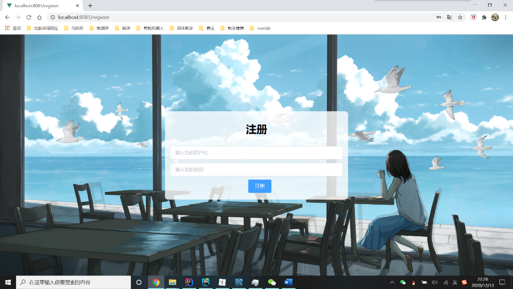Open the network connections icon
Viewport: 513px width, 289px height.
pos(445,282)
